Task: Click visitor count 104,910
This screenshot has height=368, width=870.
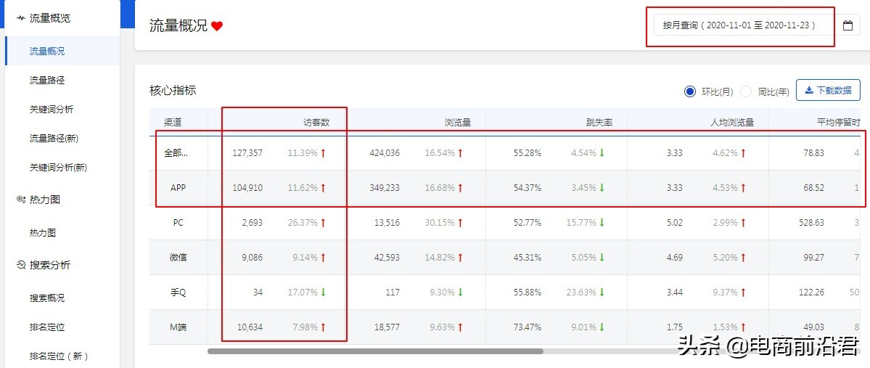Action: click(x=247, y=188)
